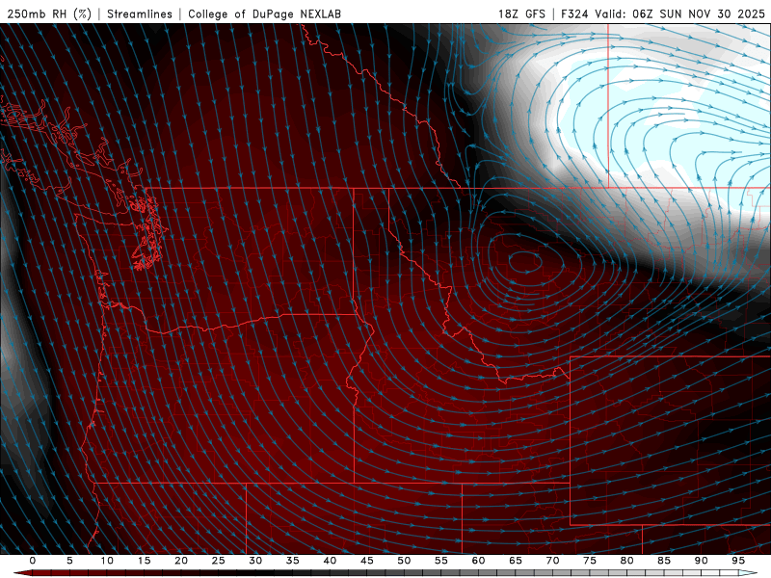Click colorbar label "90"

(x=701, y=561)
